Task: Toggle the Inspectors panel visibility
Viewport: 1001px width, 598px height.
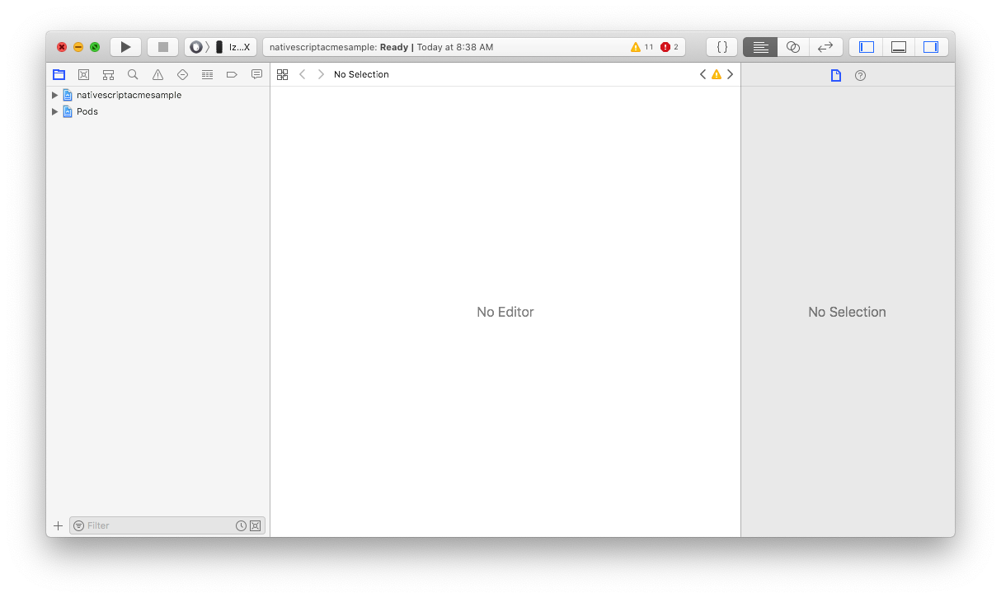Action: tap(931, 47)
